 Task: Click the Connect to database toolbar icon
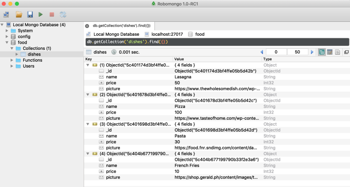click(7, 14)
